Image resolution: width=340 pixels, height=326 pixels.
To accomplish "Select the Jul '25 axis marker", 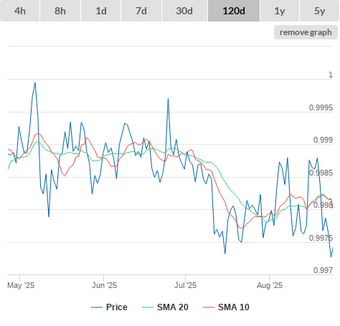I will (x=185, y=285).
